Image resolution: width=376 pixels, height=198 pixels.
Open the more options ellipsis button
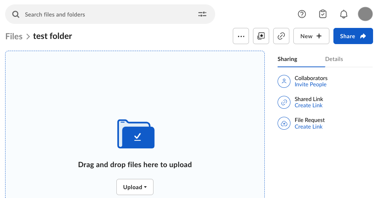coord(241,36)
